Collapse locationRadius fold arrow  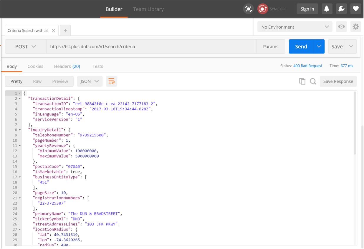click(20, 229)
